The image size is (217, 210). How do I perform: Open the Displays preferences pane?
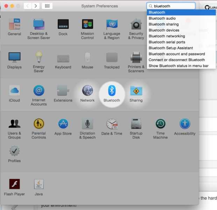[x=15, y=60]
